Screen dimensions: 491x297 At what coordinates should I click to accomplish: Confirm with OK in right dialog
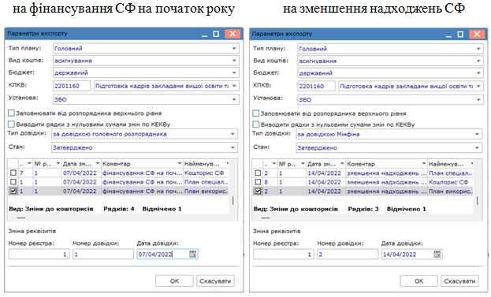tap(419, 281)
